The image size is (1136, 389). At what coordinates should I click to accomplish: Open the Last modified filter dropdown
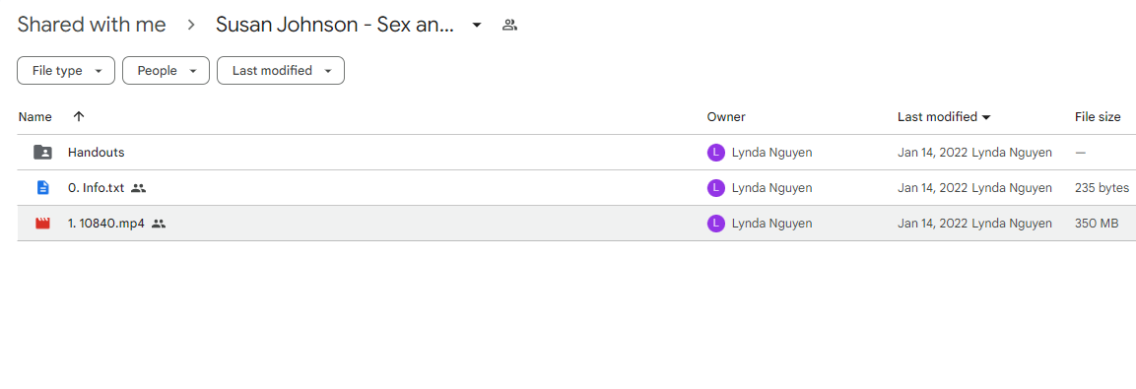tap(281, 70)
